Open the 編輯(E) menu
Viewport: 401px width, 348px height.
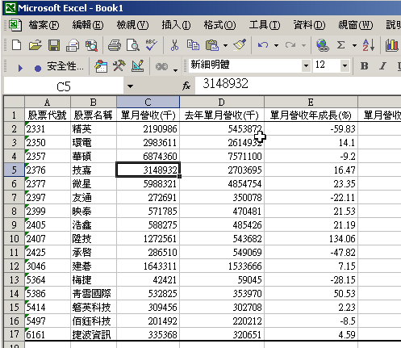click(88, 25)
